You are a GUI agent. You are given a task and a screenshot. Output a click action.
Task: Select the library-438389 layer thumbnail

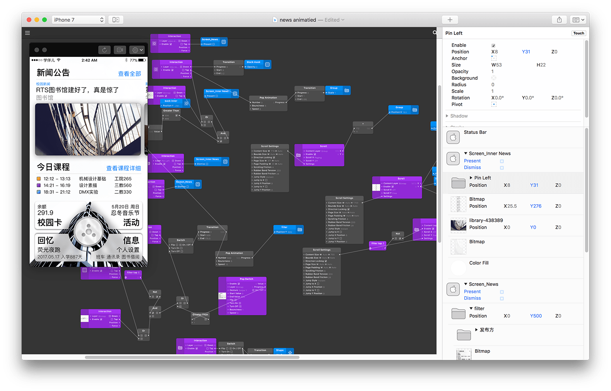pos(459,225)
